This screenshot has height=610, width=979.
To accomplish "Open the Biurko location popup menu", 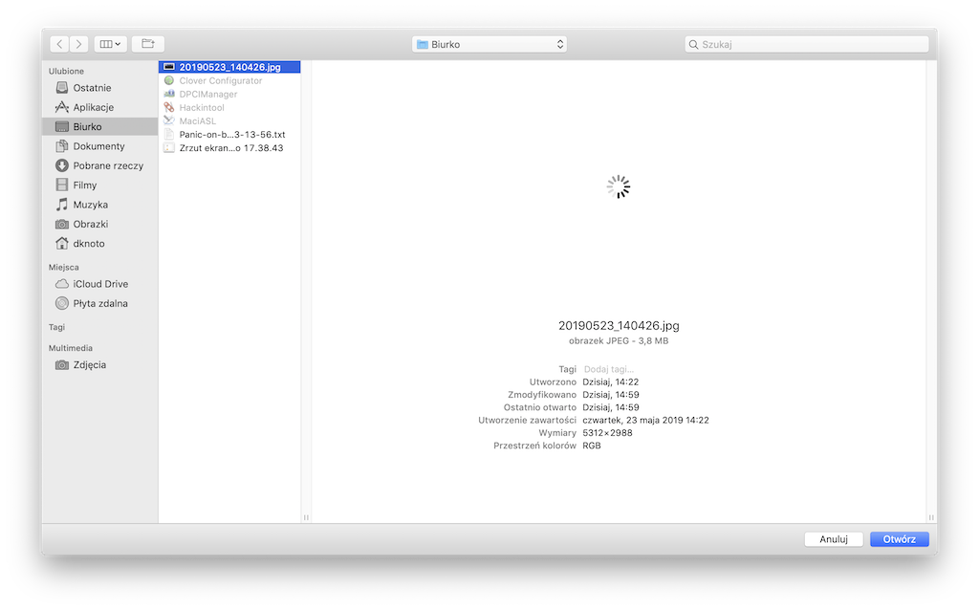I will pyautogui.click(x=489, y=44).
